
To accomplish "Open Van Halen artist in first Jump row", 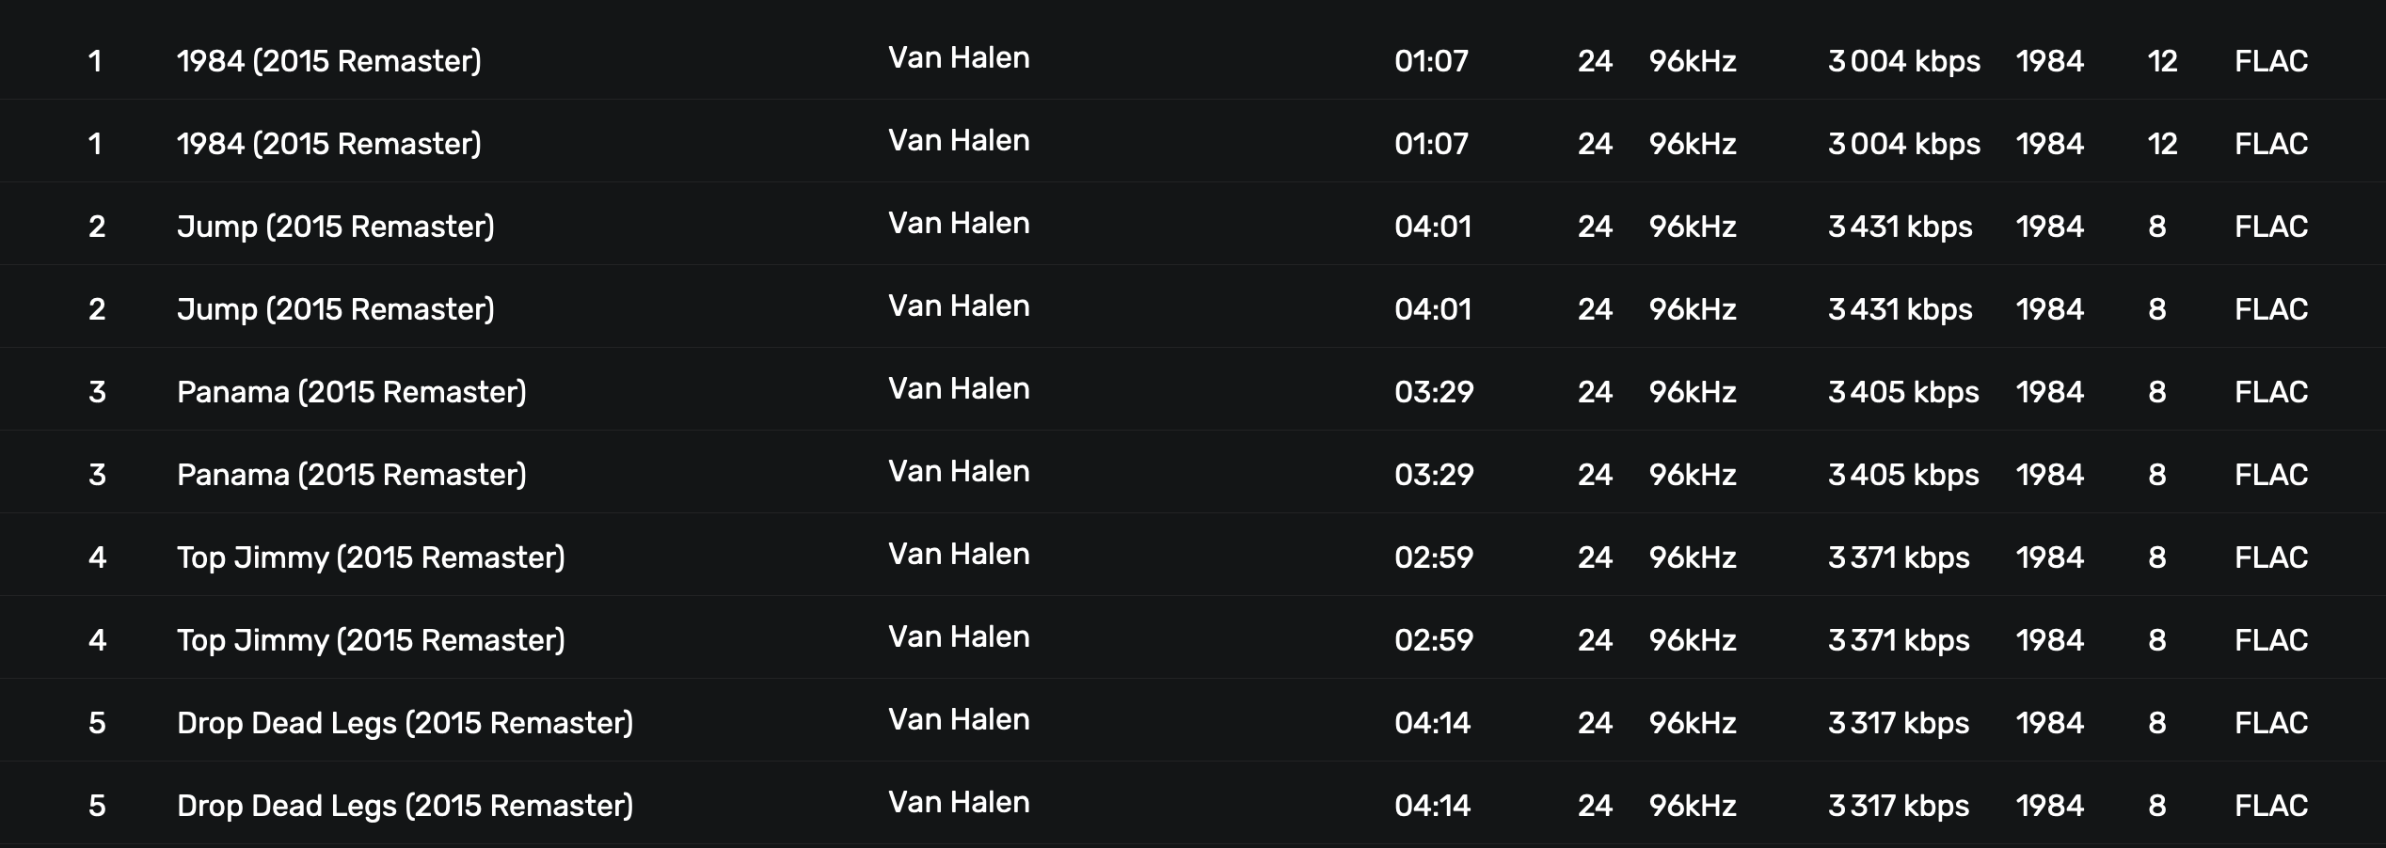I will pyautogui.click(x=959, y=224).
